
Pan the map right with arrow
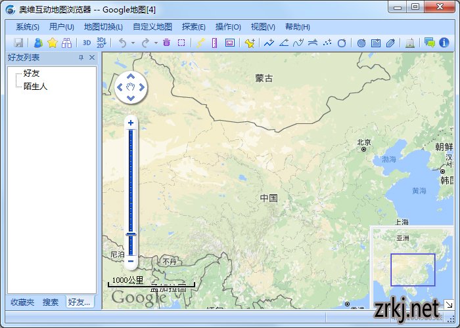coord(142,87)
